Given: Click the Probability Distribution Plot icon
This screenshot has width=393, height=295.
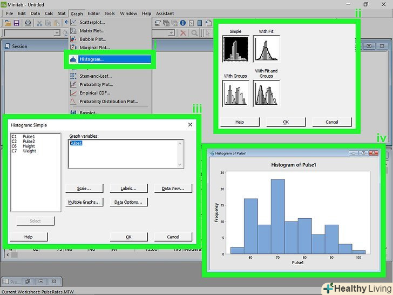Looking at the screenshot, I should tap(73, 102).
